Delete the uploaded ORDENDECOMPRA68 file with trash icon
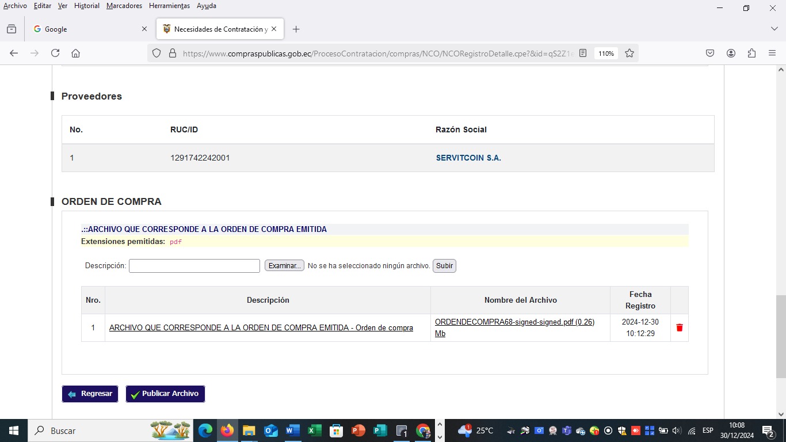Viewport: 786px width, 442px height. pos(679,327)
